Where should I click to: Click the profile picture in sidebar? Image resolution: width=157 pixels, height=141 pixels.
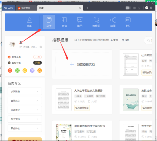(12, 44)
